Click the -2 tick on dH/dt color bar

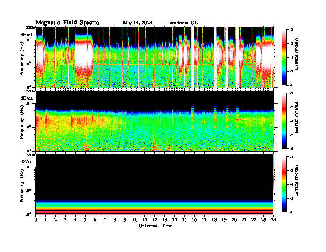291,30
